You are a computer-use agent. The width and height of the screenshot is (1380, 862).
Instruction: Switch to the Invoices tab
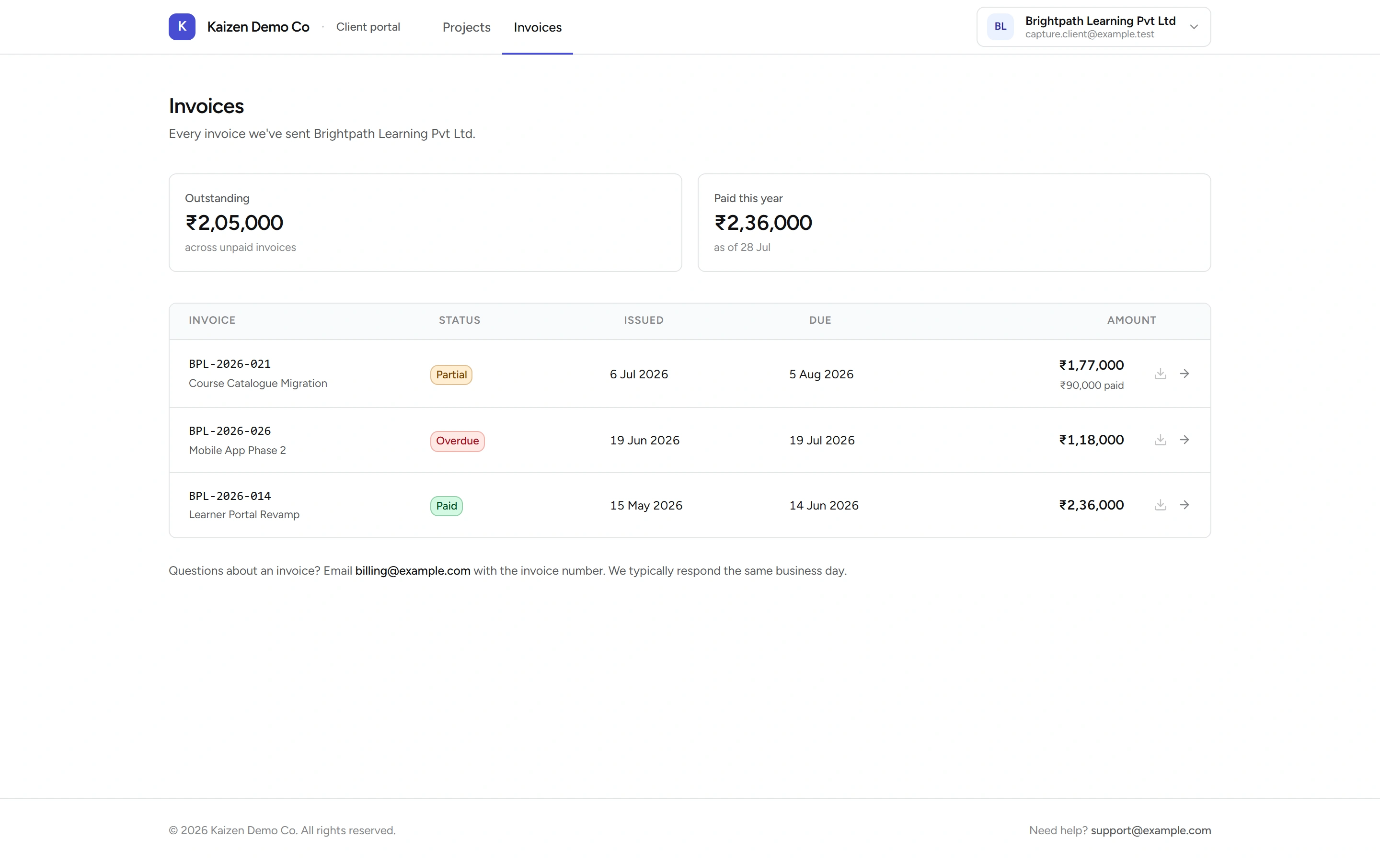click(537, 27)
